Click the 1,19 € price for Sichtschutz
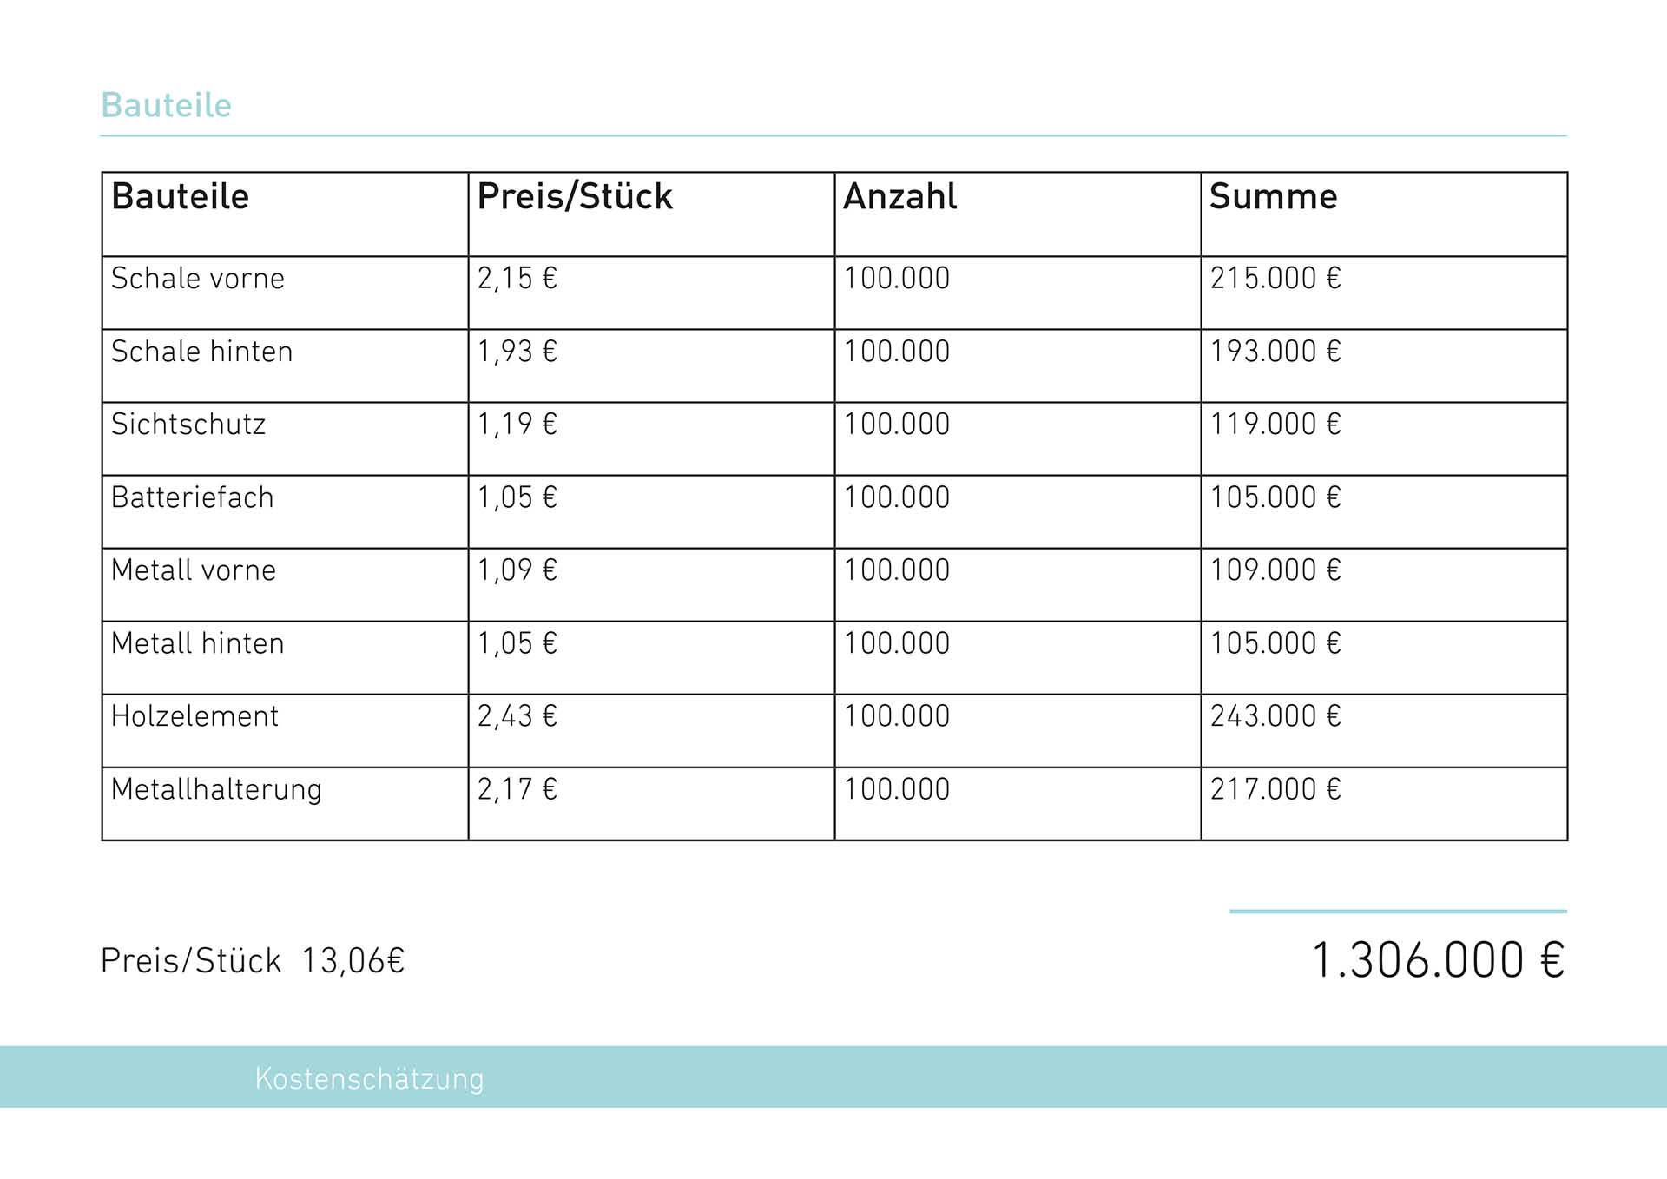 (x=517, y=425)
